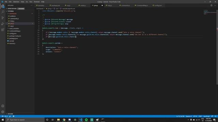The width and height of the screenshot is (218, 122).
Task: Open Google Chrome from taskbar
Action: point(64,120)
